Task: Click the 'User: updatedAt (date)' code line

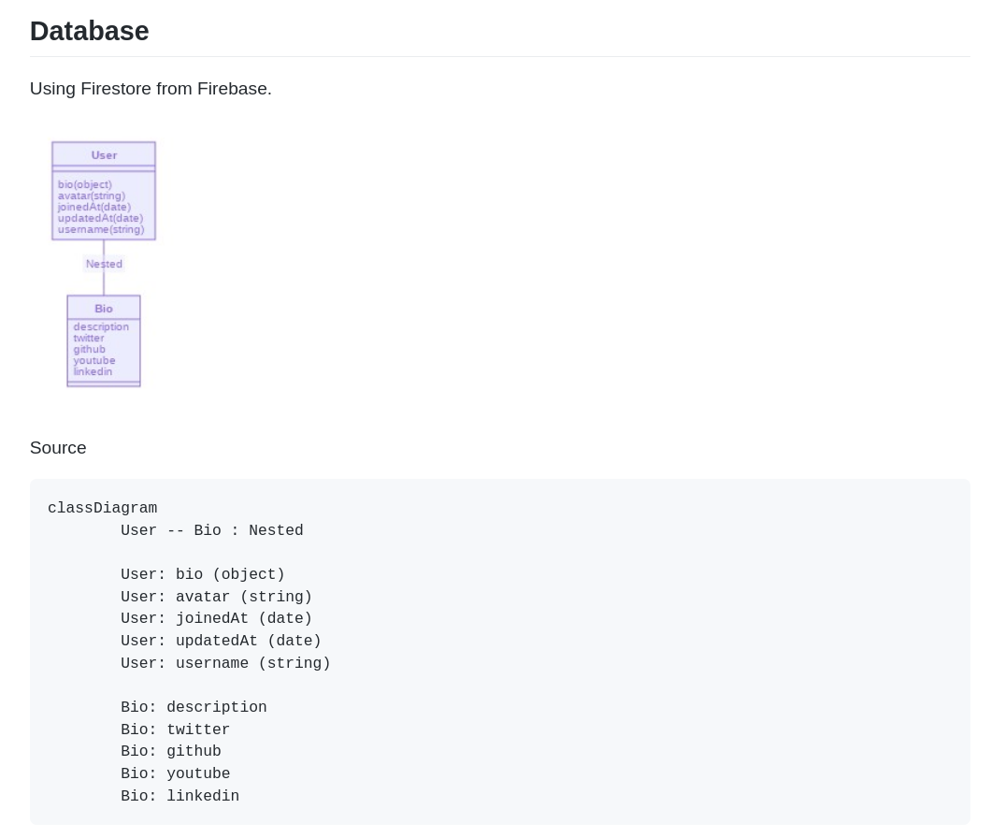Action: tap(222, 642)
